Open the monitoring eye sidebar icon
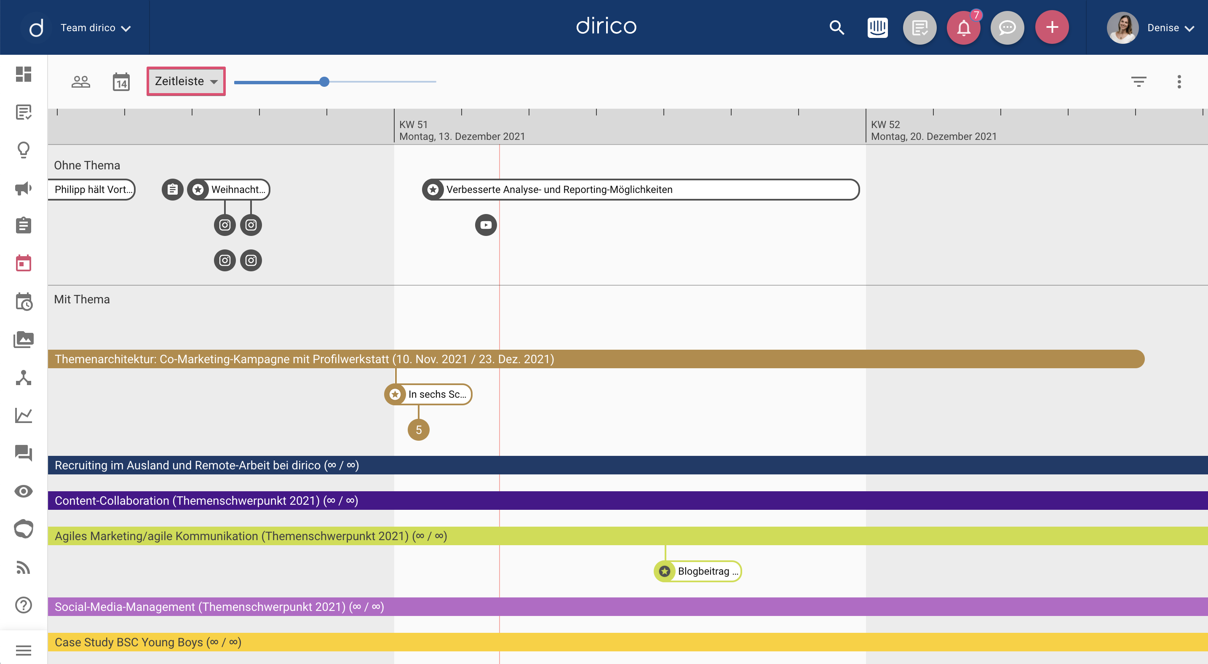Screen dimensions: 1208x664 pyautogui.click(x=24, y=491)
